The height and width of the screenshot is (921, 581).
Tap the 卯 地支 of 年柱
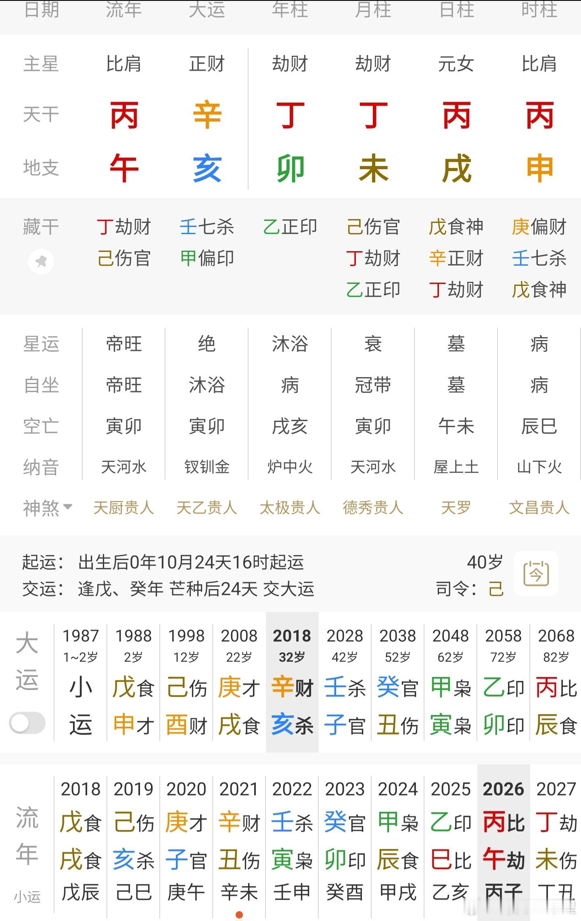click(290, 169)
